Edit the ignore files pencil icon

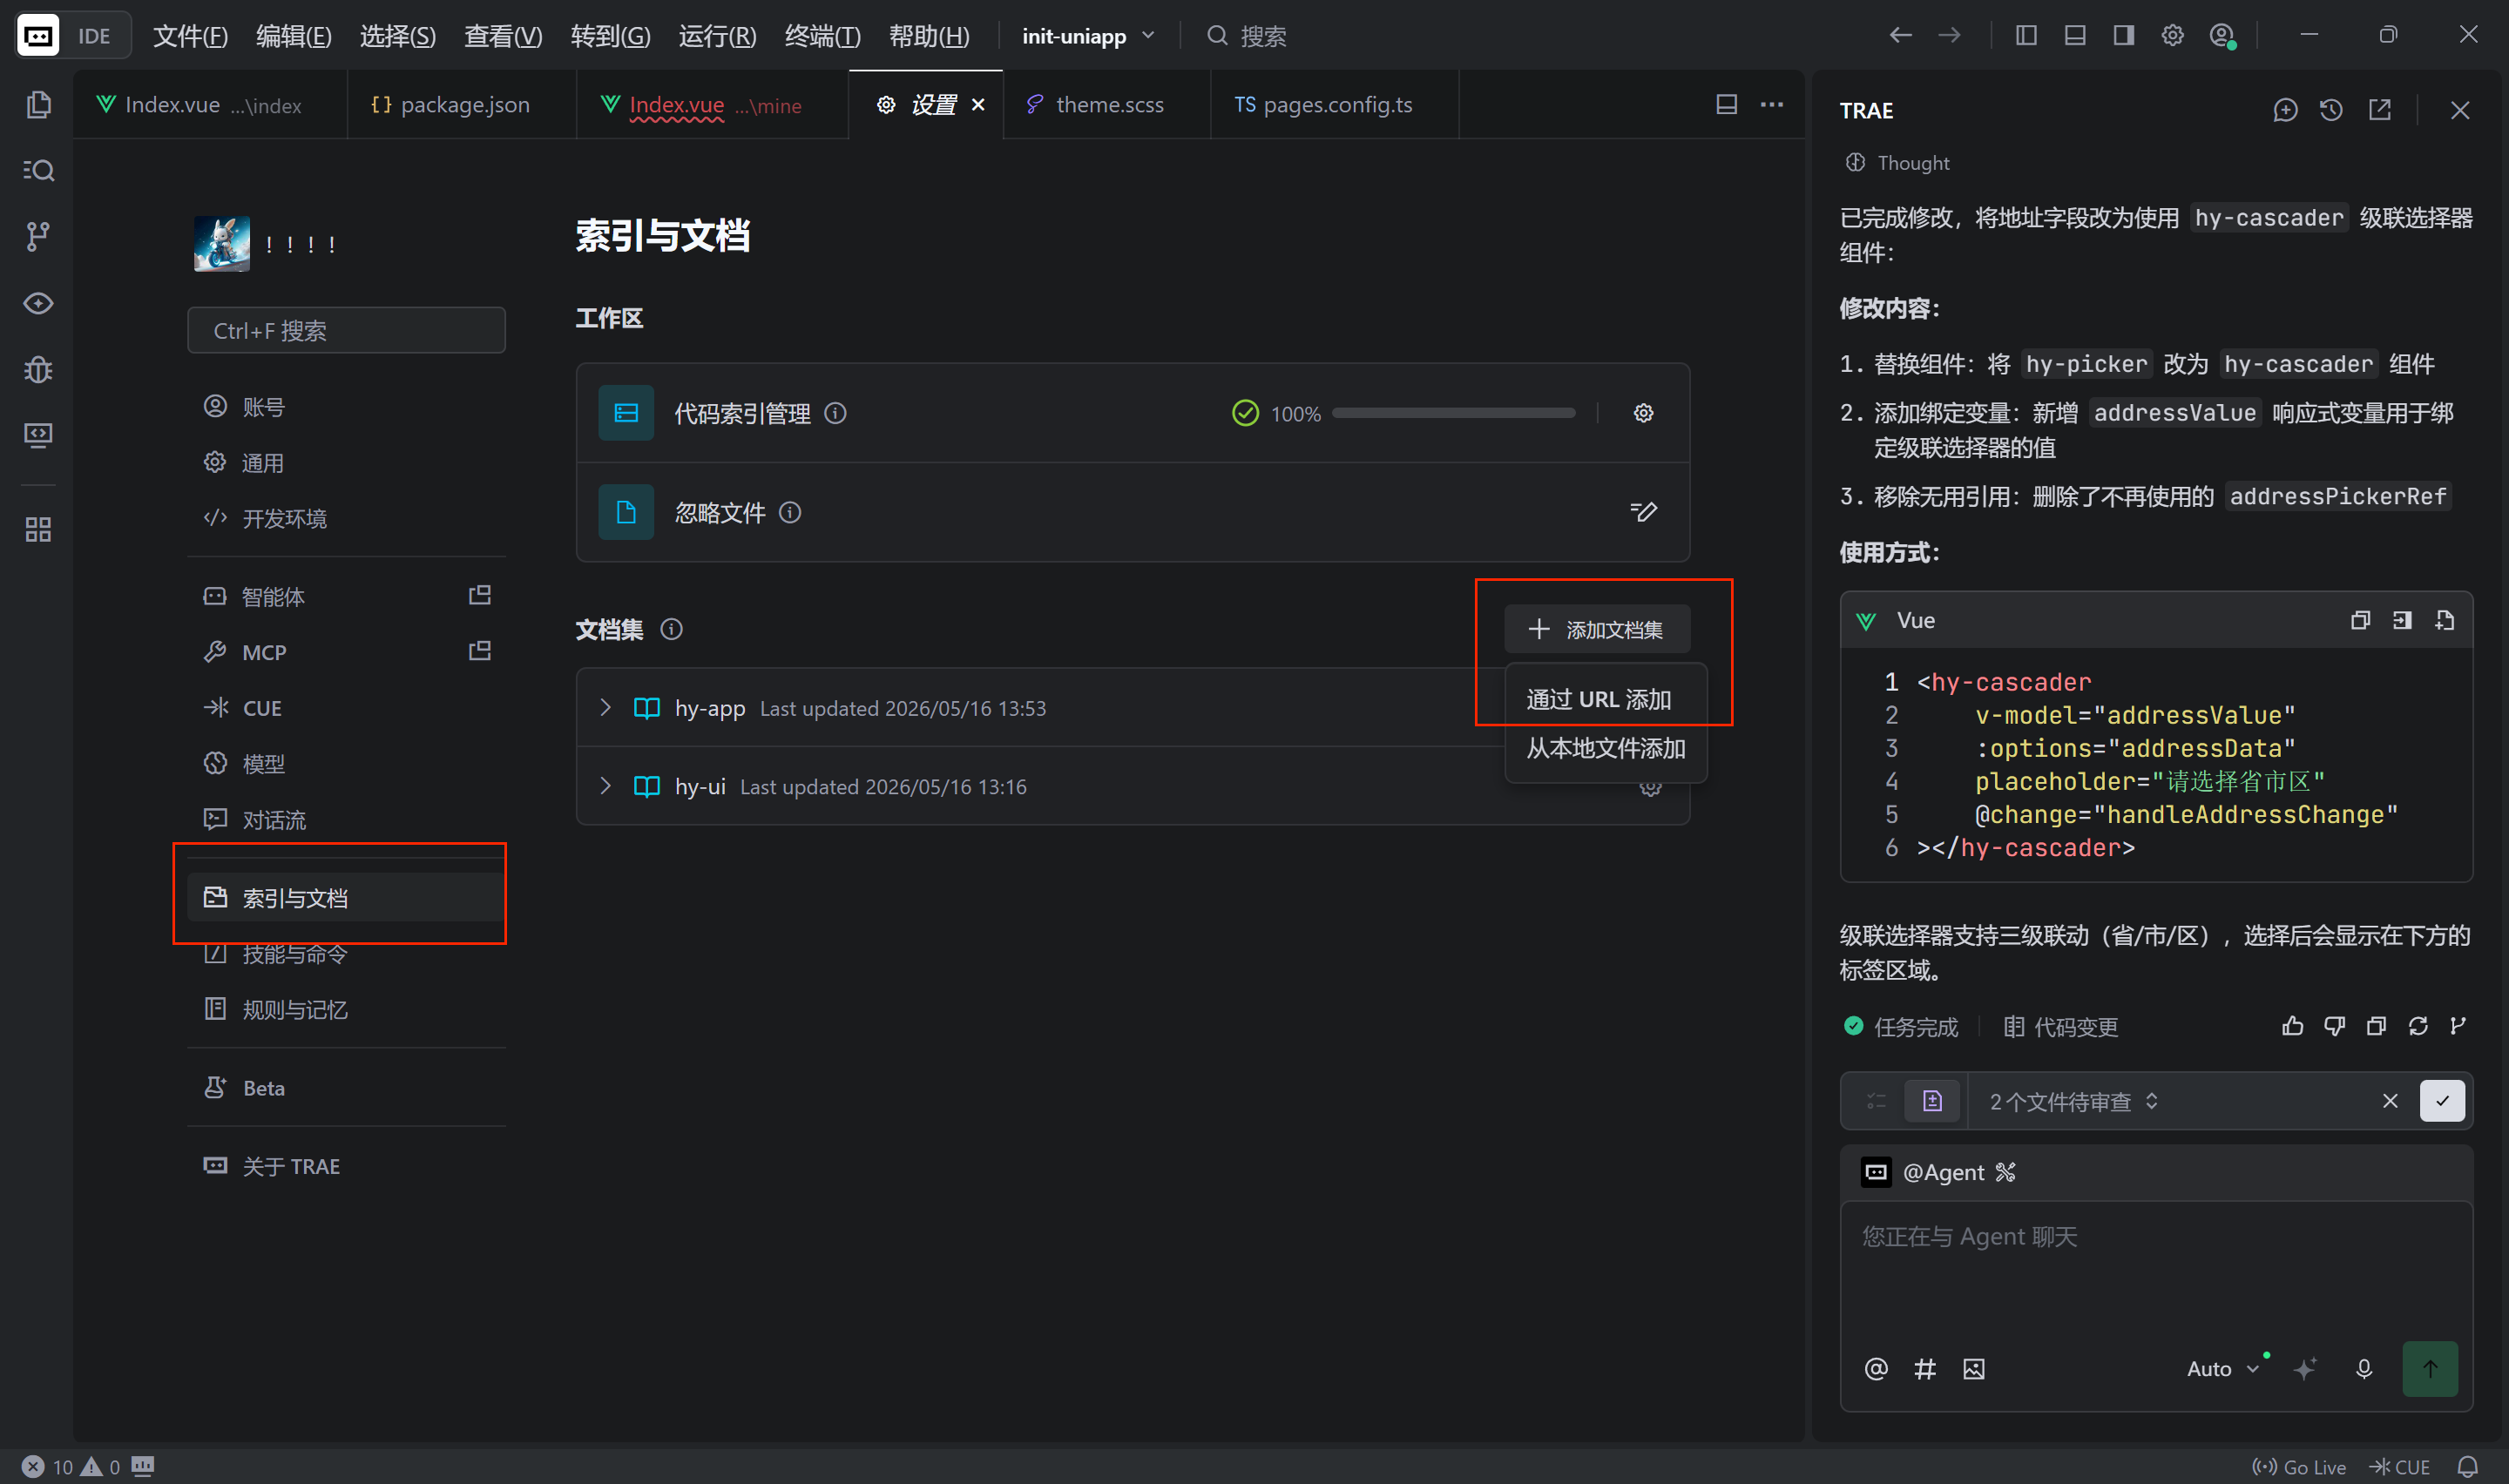1643,512
